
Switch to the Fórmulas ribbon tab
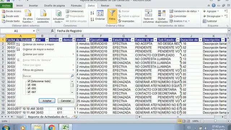click(76, 6)
